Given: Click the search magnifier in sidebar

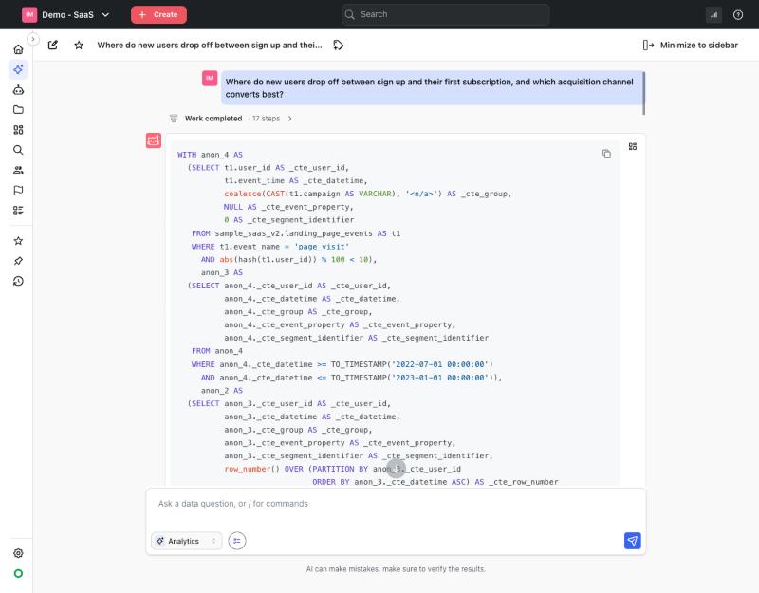Looking at the screenshot, I should (x=18, y=150).
